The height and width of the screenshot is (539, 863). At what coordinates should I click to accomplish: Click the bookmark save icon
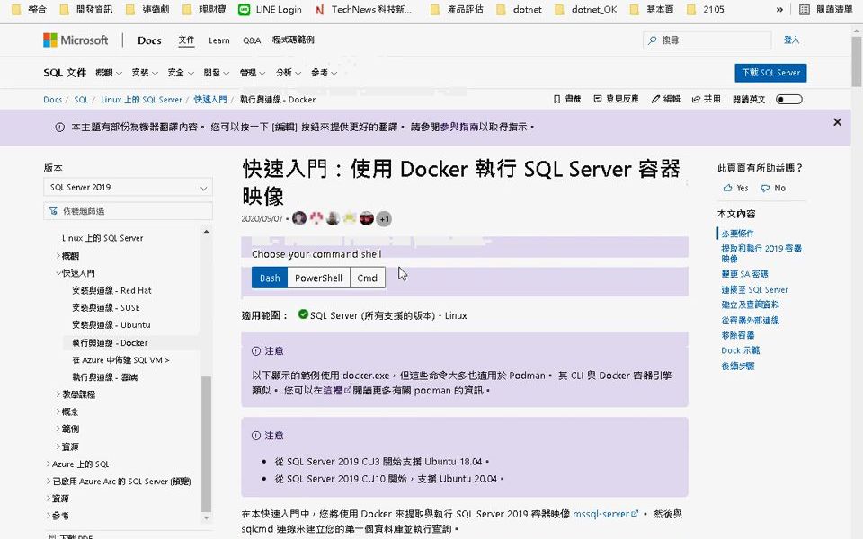(557, 100)
